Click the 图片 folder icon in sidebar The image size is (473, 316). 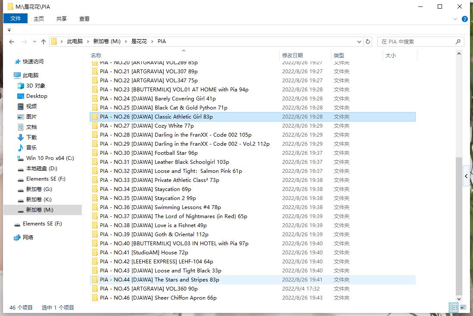point(21,117)
